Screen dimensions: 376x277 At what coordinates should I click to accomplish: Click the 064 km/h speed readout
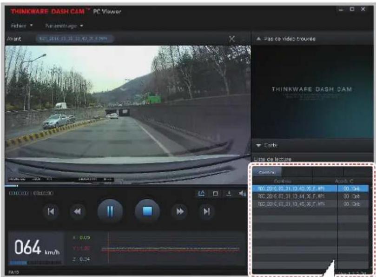(x=36, y=248)
